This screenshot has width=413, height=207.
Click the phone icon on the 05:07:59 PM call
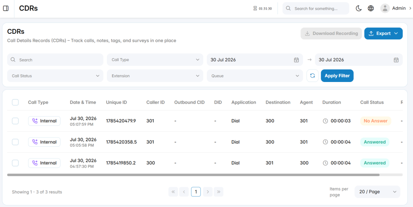click(35, 121)
